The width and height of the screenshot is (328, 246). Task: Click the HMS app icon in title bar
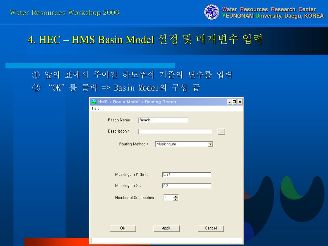94,102
